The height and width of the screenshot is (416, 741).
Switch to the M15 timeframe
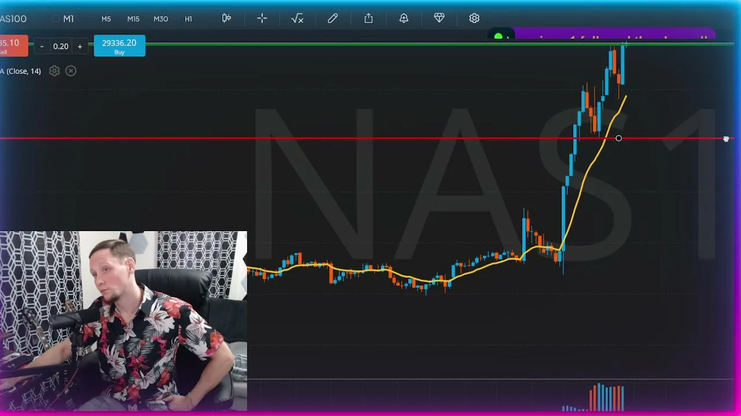pos(133,19)
